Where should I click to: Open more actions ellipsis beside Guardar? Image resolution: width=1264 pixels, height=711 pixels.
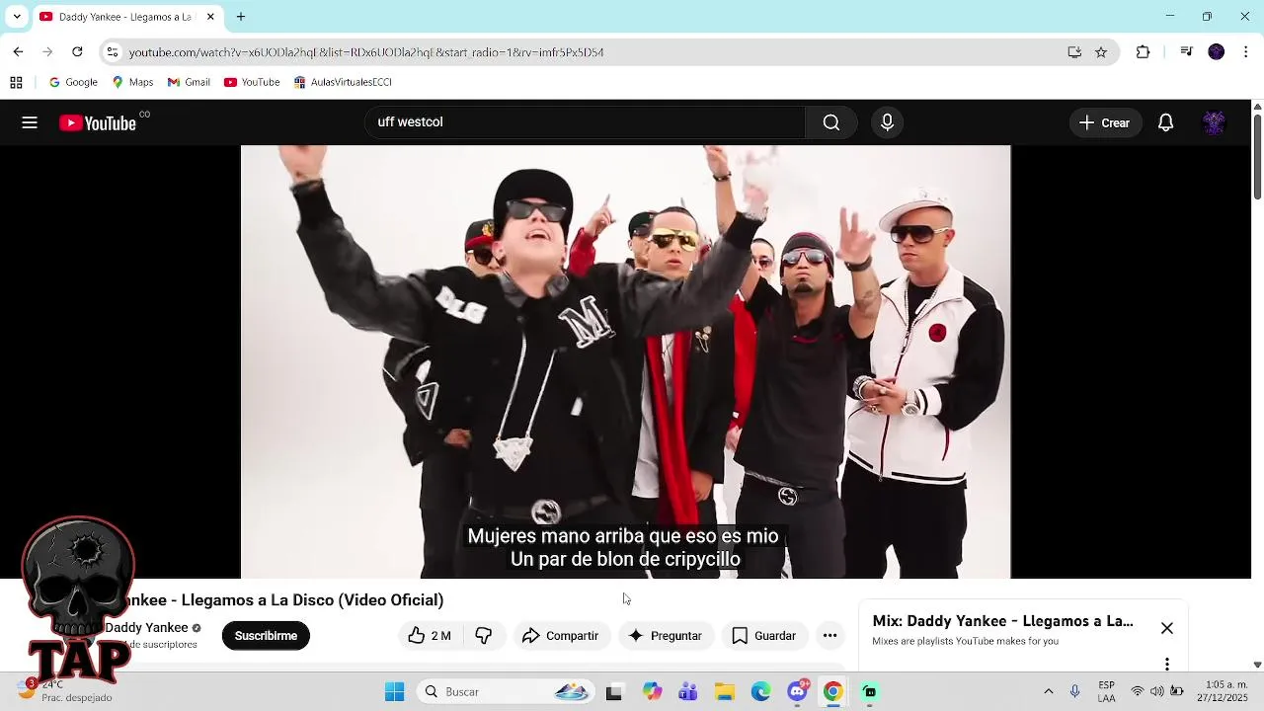[830, 636]
